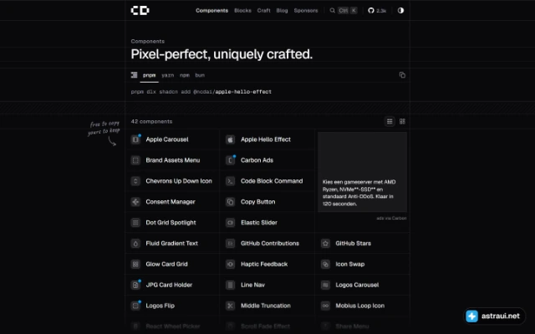
Task: Click the Dot Grid Spotlight icon
Action: click(x=135, y=223)
